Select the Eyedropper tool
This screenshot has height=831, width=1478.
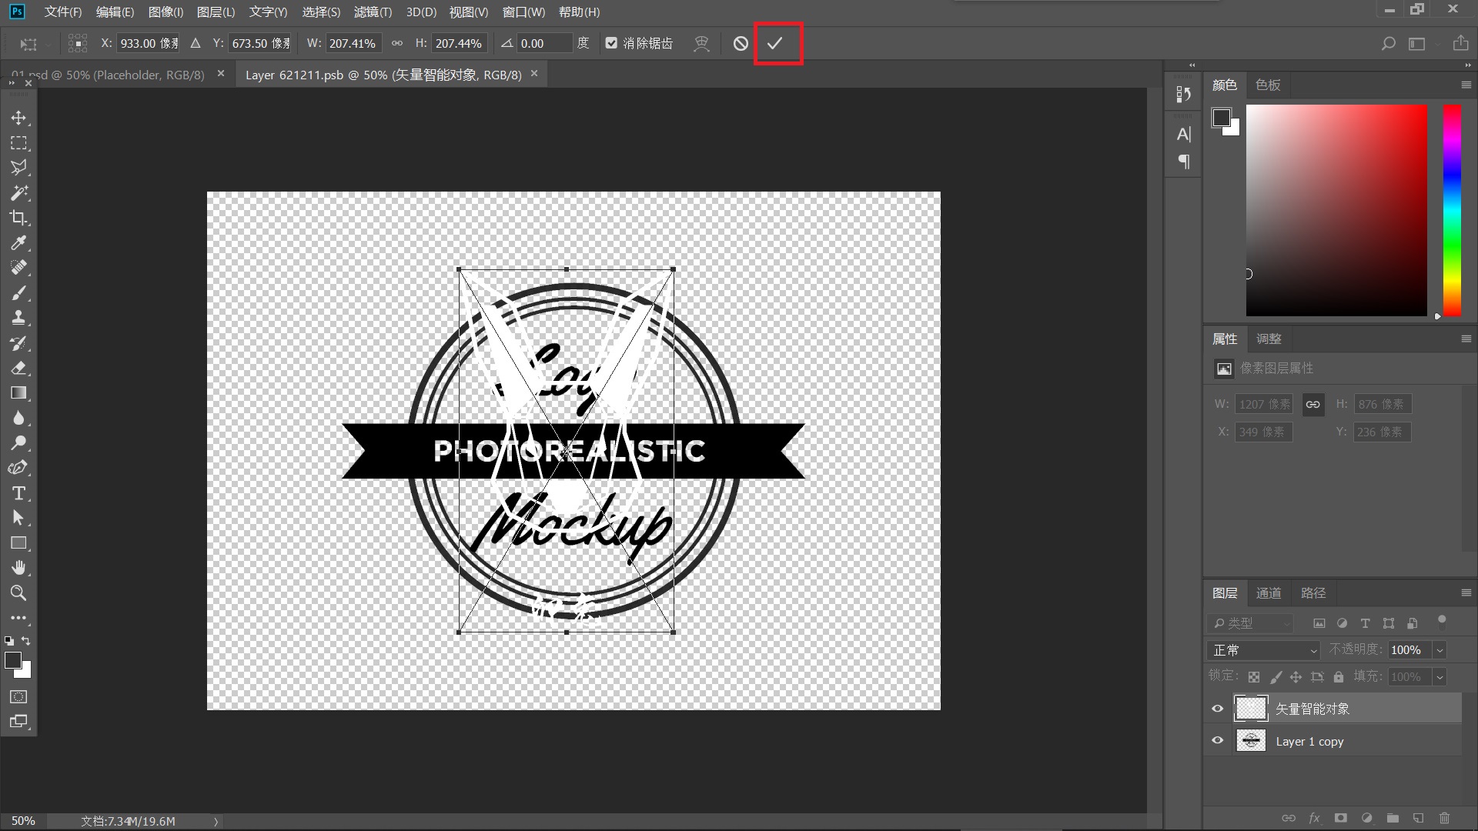pos(18,243)
